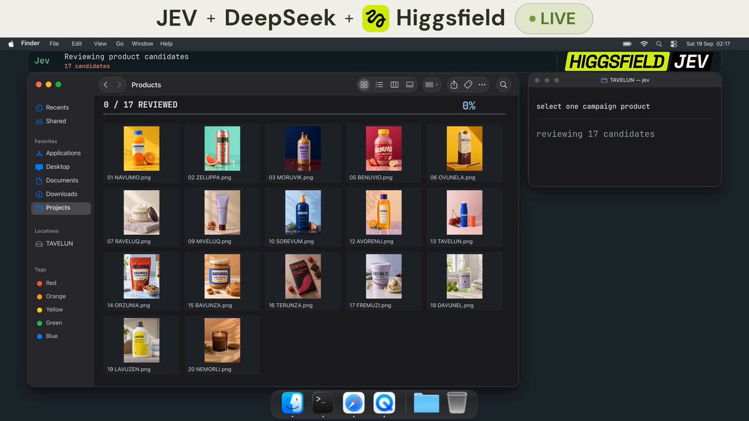Select the 05 BENUVIO.png thumbnail
The image size is (749, 421).
click(x=384, y=148)
